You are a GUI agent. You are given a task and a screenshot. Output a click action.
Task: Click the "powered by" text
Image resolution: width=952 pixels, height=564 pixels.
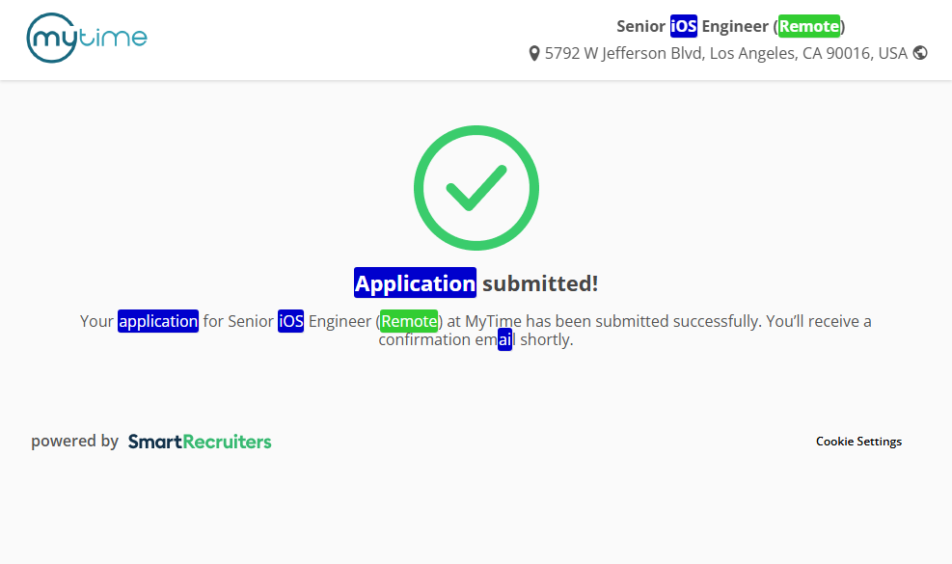click(x=74, y=442)
